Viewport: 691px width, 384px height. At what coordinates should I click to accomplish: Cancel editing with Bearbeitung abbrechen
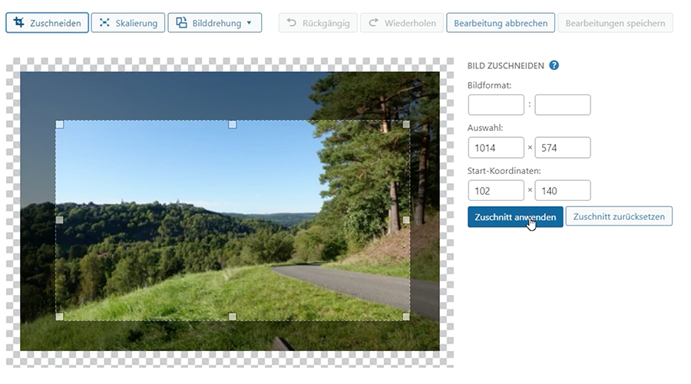pos(501,23)
